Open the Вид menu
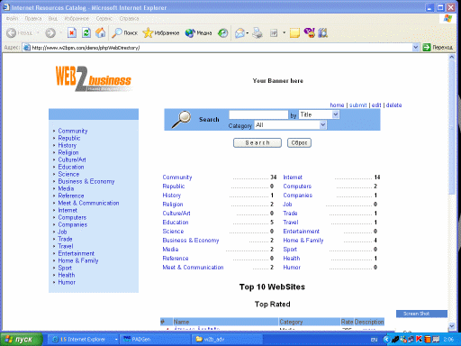The image size is (461, 346). click(53, 19)
